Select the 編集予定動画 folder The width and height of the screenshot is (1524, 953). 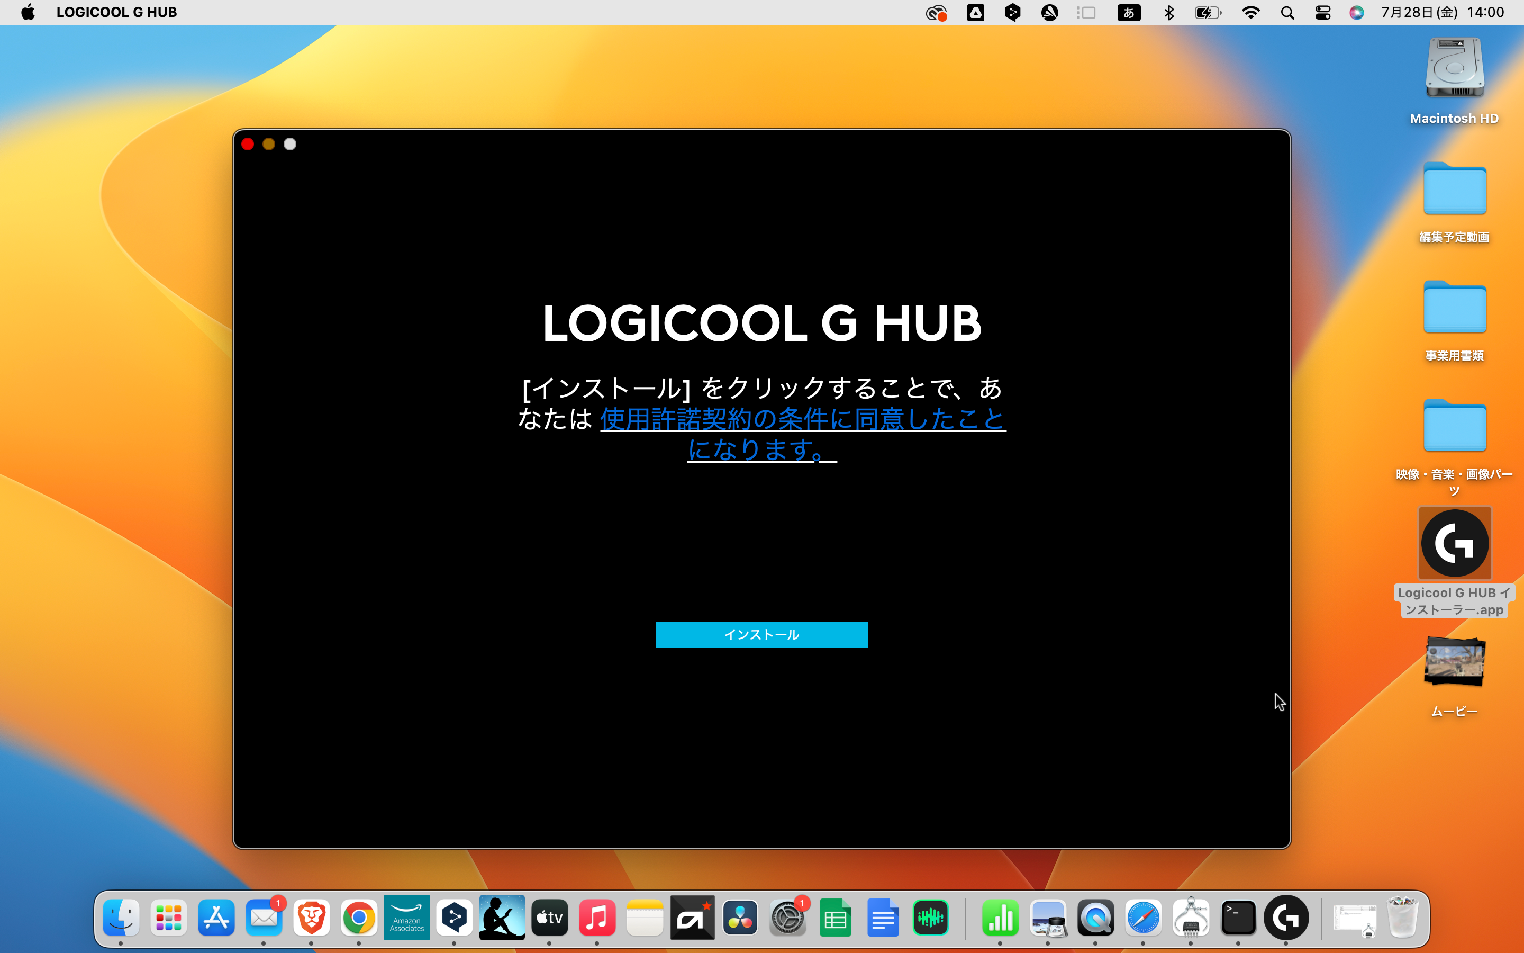click(x=1454, y=189)
